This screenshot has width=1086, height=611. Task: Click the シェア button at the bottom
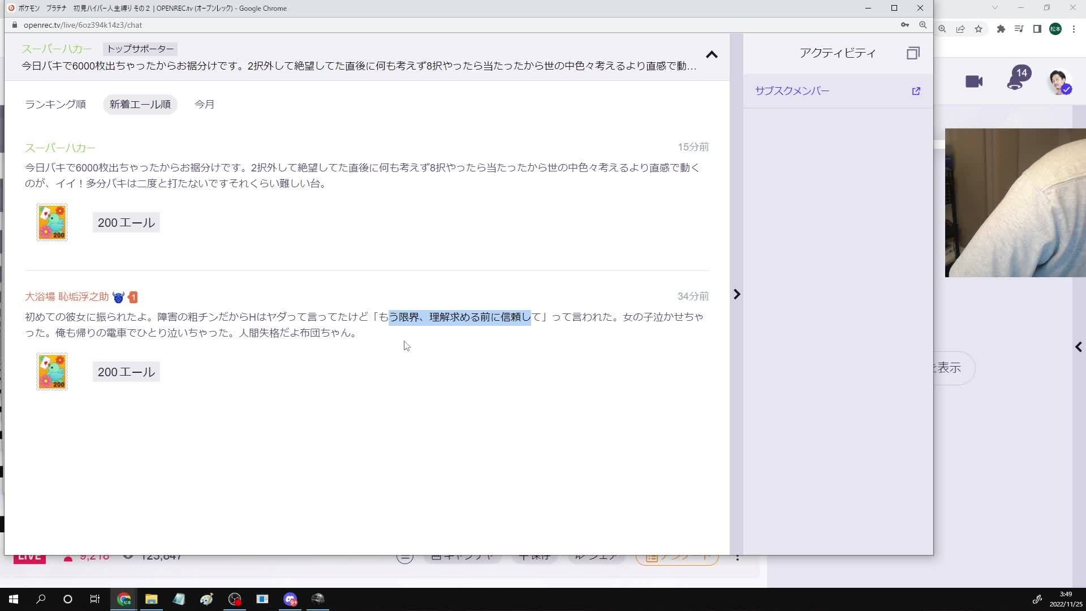click(x=596, y=556)
